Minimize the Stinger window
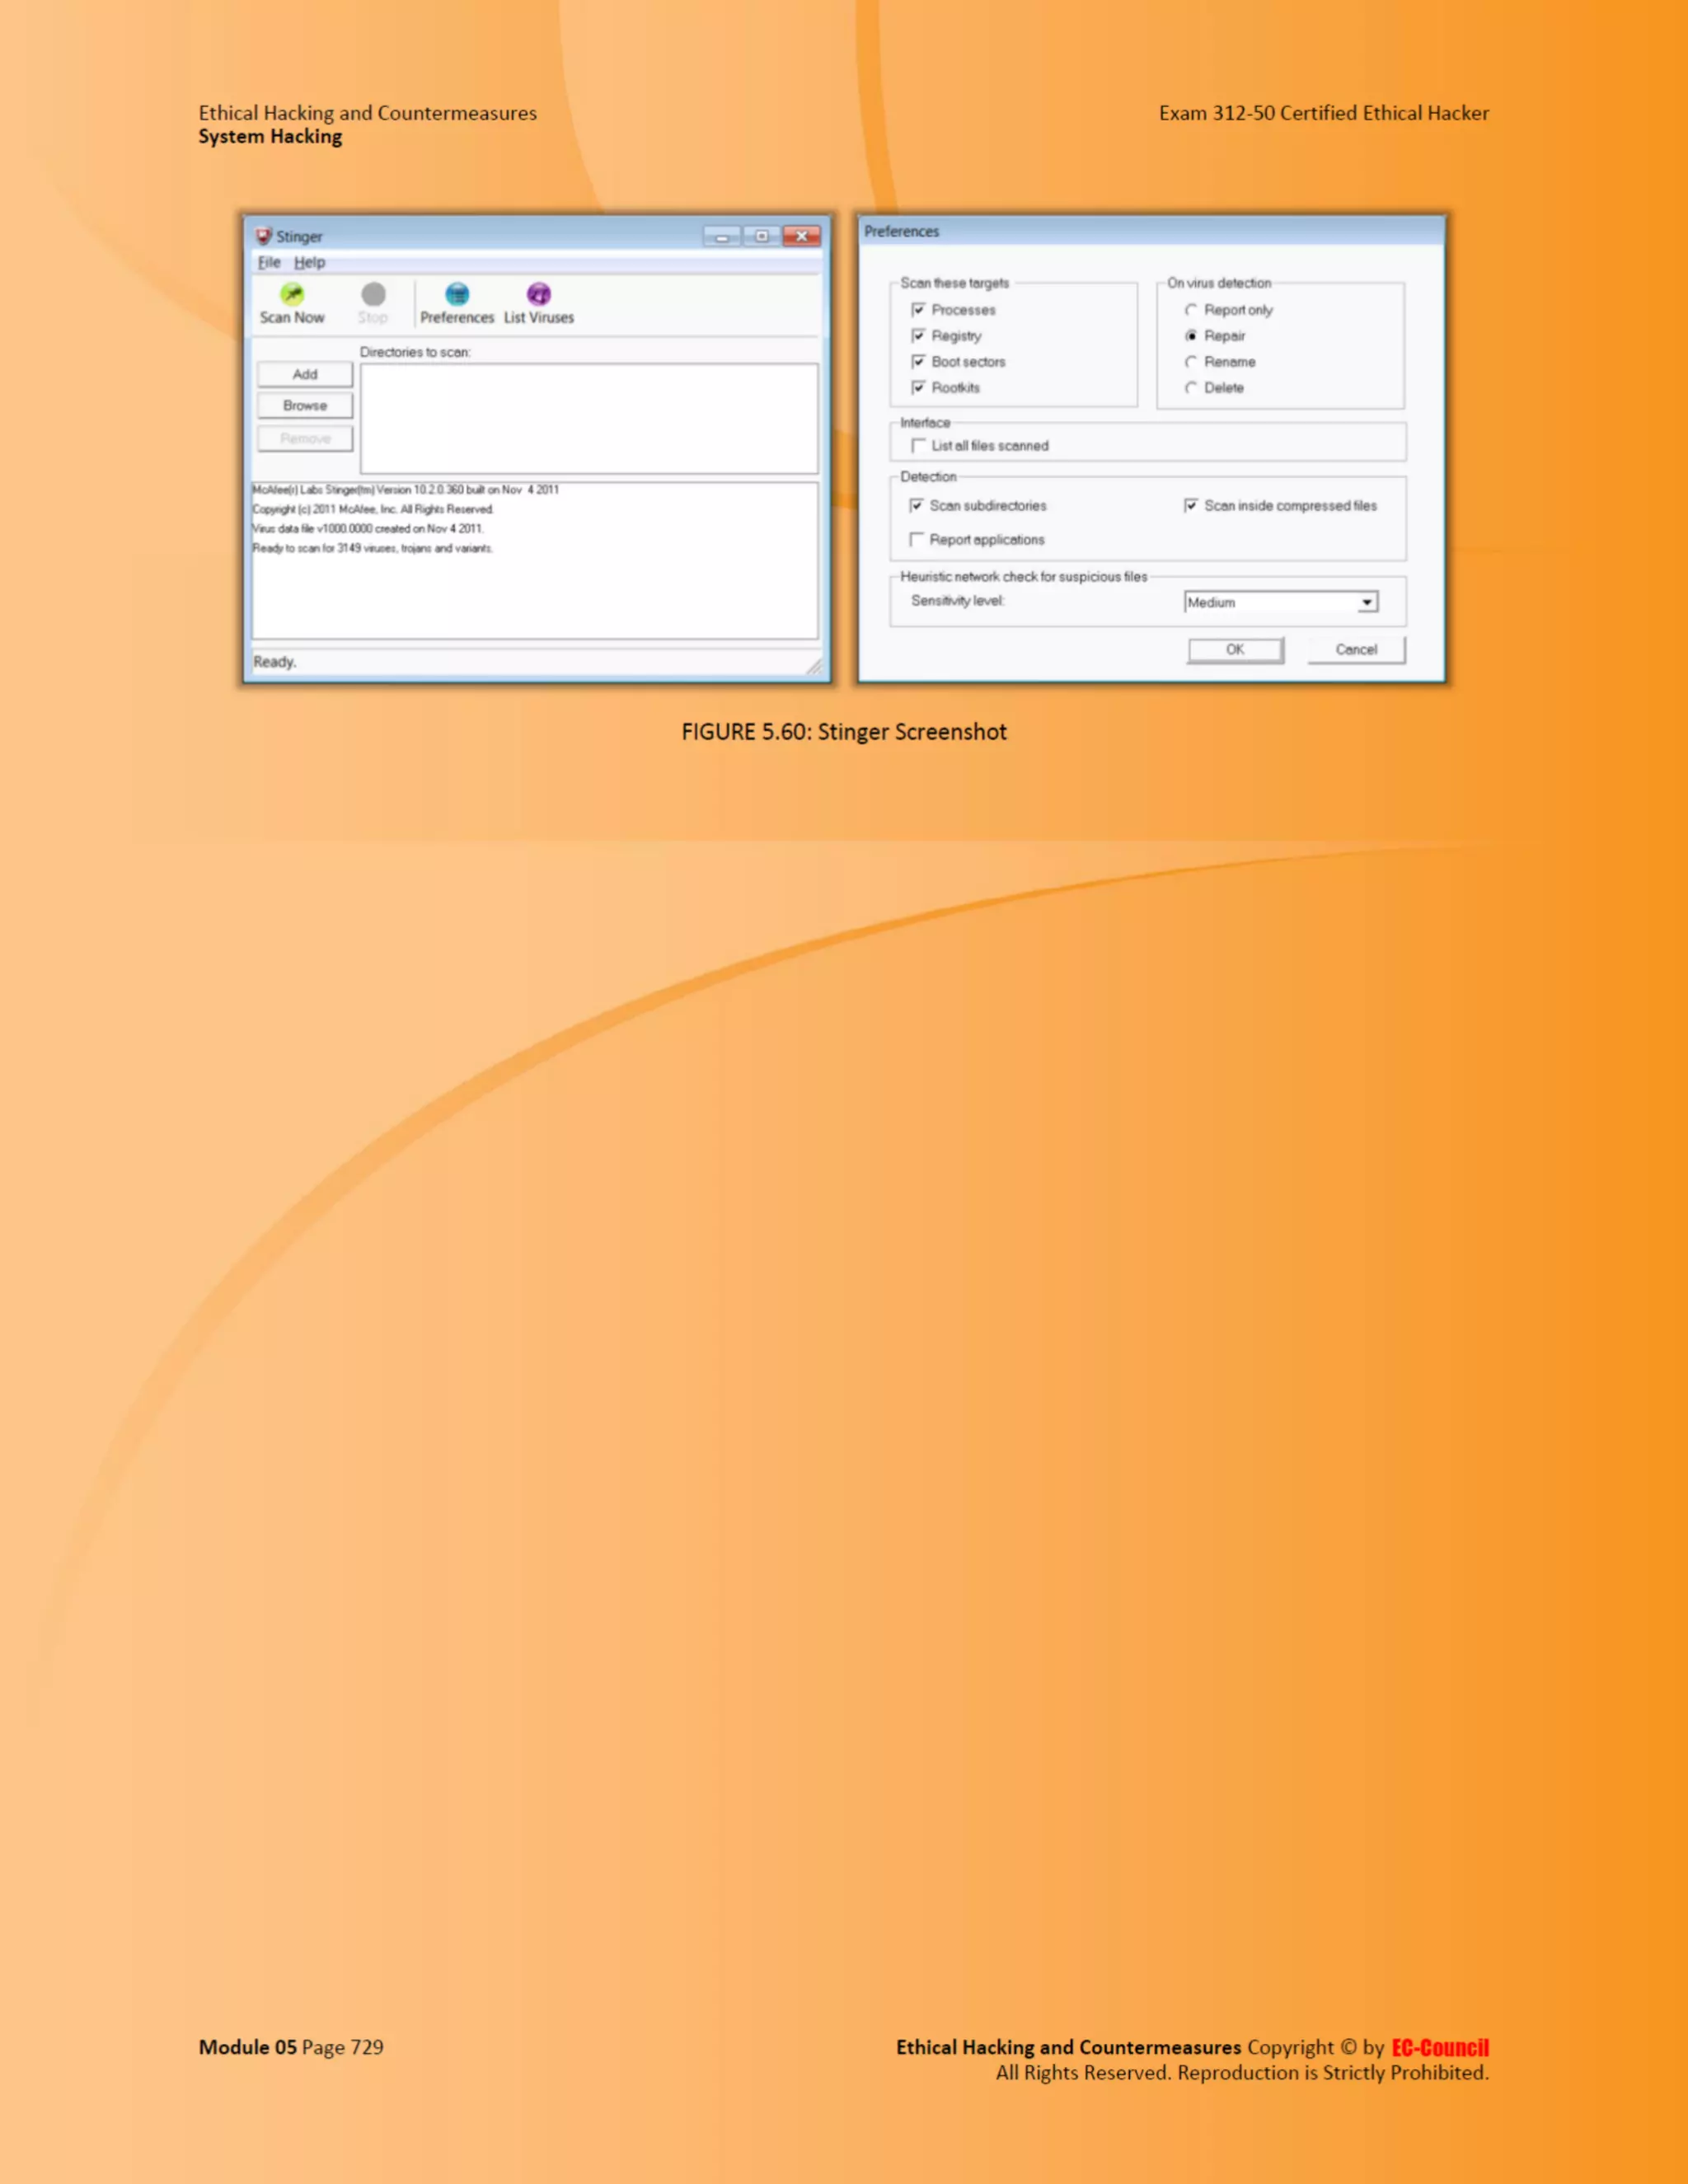Screen dimensions: 1688x2184 (x=721, y=236)
